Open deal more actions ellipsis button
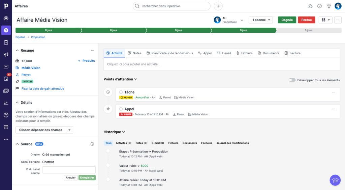Viewport: 345px width, 190px height. [338, 20]
